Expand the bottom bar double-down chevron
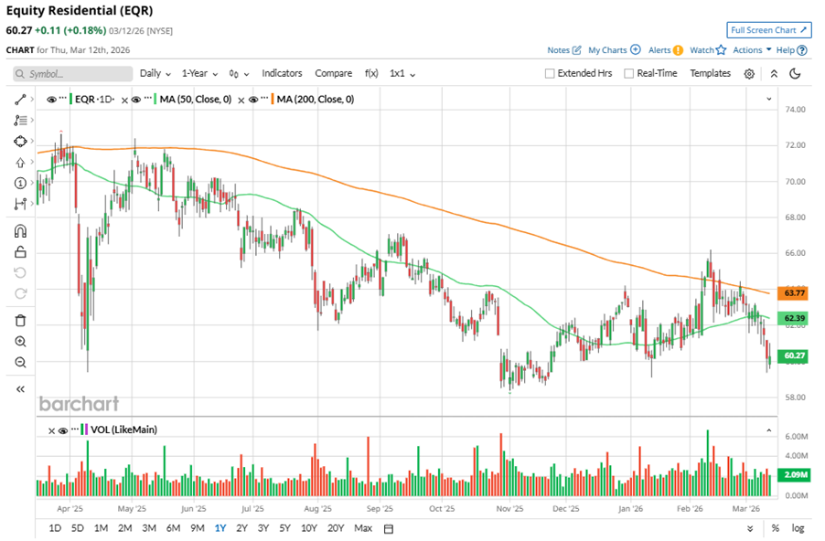825x541 pixels. click(750, 529)
